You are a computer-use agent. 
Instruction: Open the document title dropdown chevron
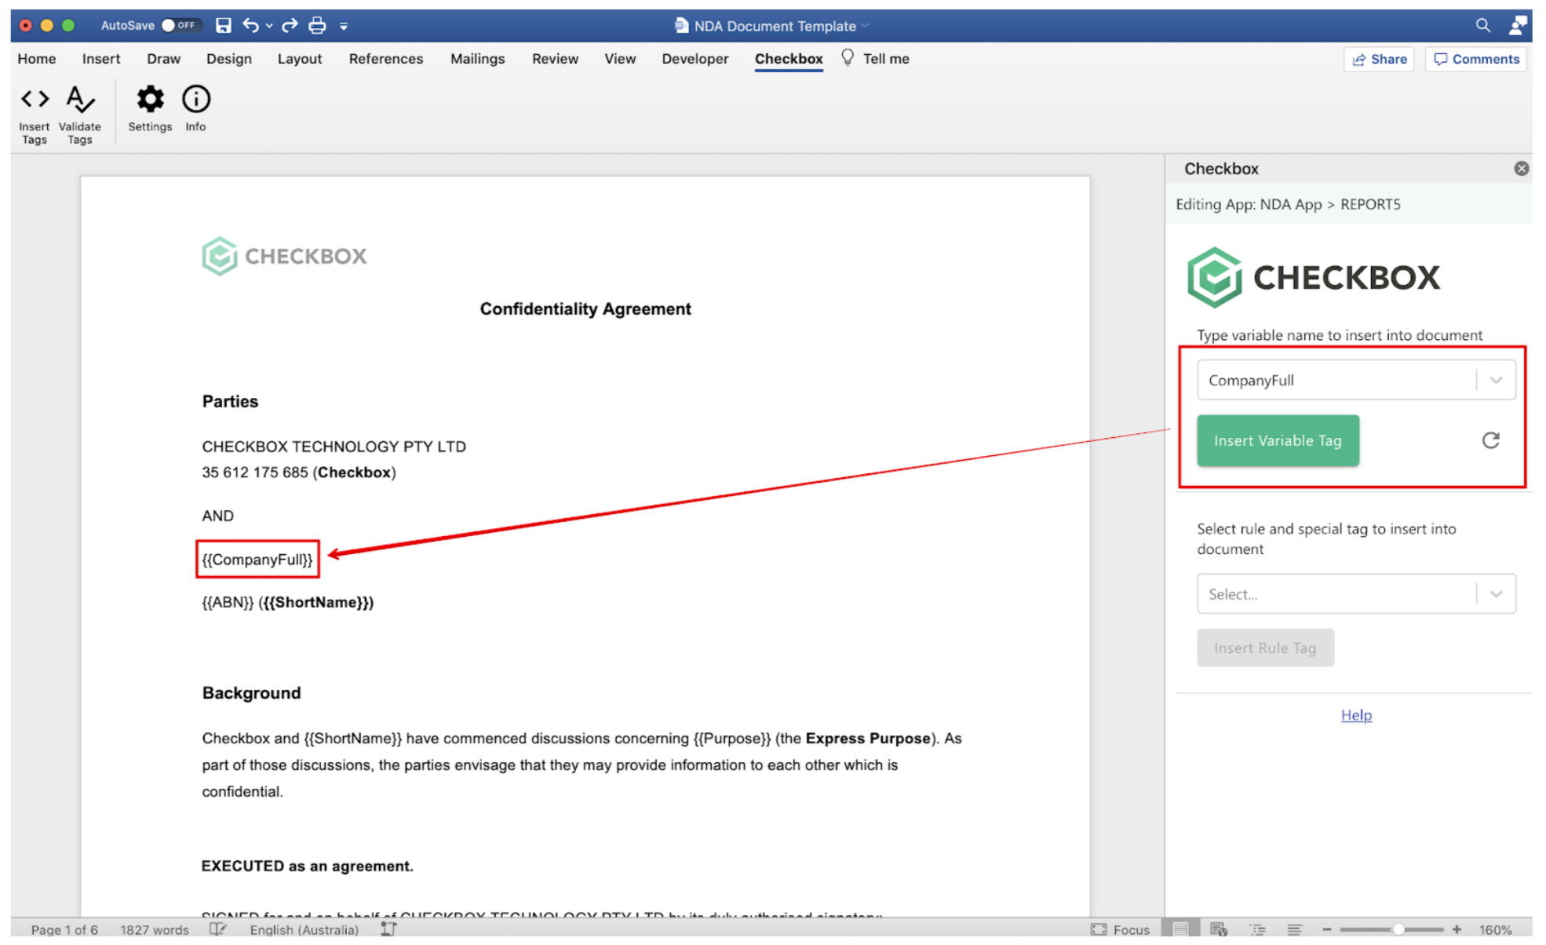tap(865, 26)
